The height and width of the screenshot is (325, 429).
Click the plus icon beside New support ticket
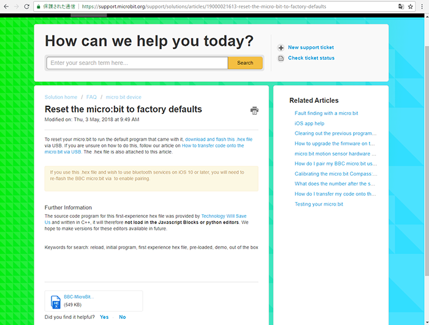pos(281,48)
